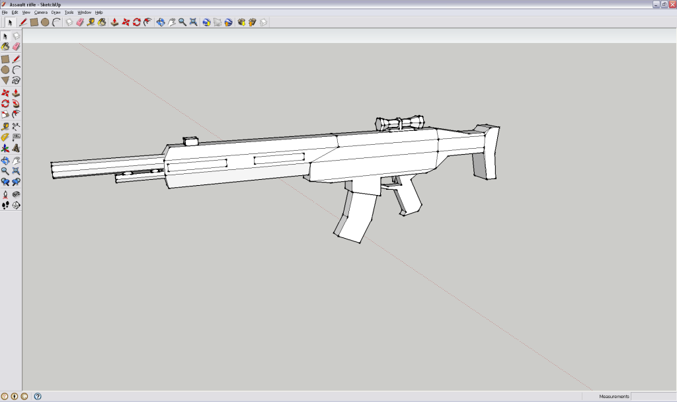Click Share Model upload icon

252,22
